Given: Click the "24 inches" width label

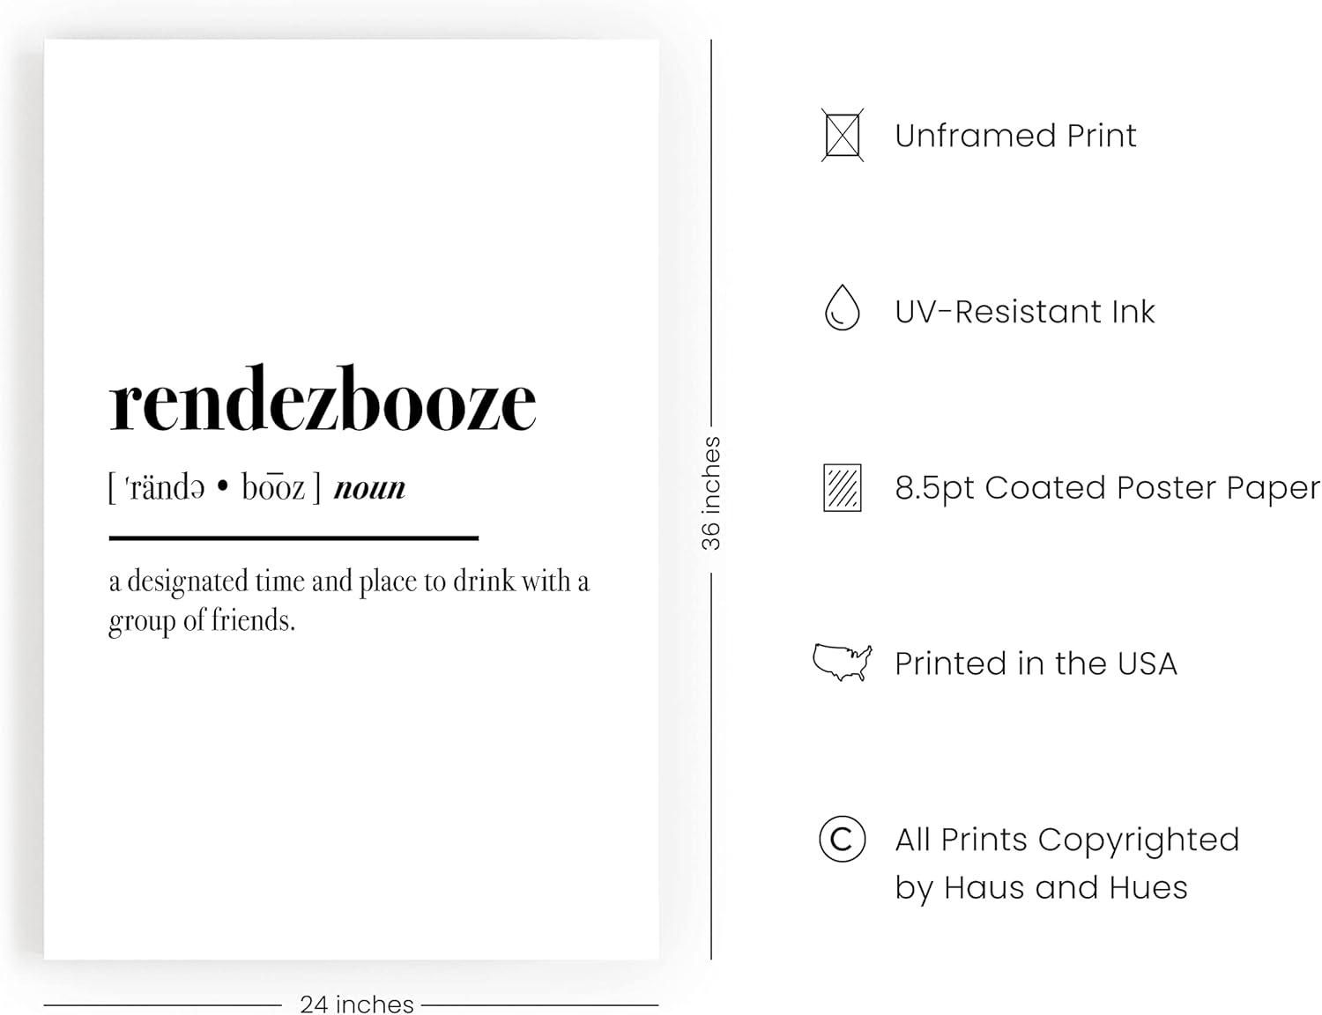Looking at the screenshot, I should [x=356, y=1004].
